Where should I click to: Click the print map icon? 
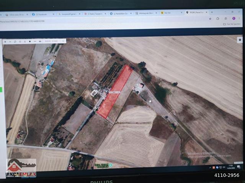click(x=40, y=41)
